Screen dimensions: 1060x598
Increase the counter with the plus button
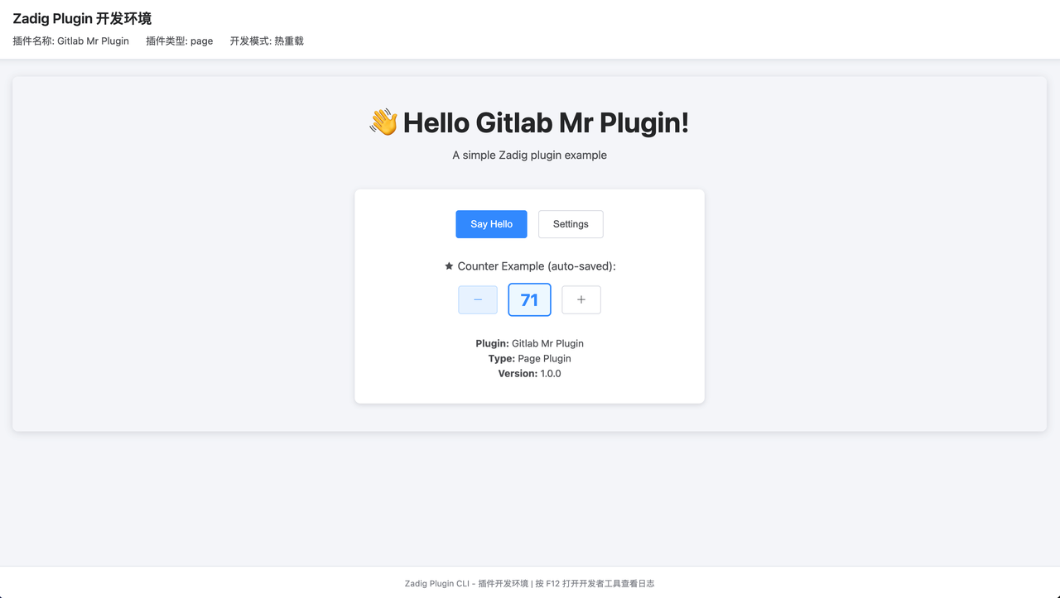[x=581, y=299]
